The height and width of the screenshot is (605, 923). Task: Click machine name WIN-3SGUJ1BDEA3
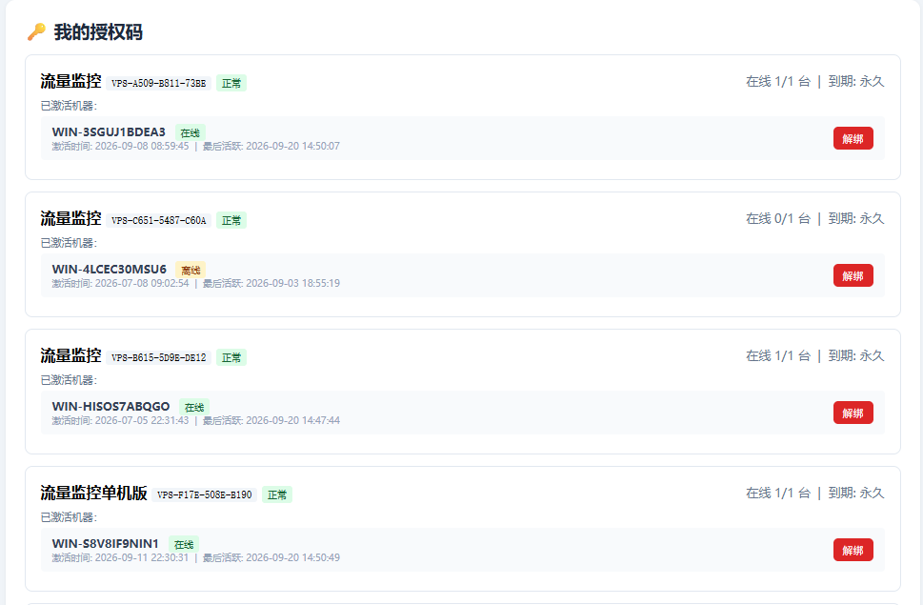pos(109,131)
